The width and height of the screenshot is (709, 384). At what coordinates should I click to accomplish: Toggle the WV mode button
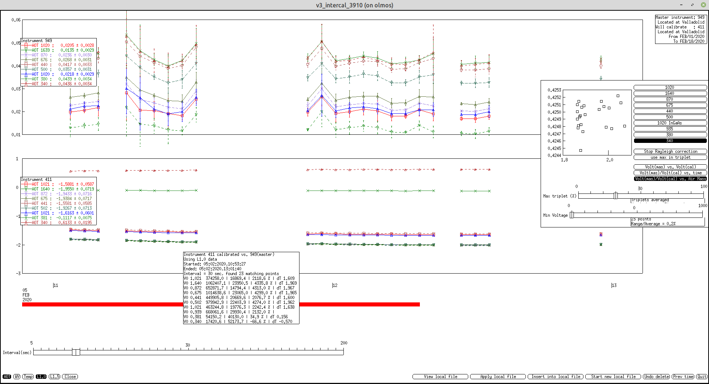17,377
